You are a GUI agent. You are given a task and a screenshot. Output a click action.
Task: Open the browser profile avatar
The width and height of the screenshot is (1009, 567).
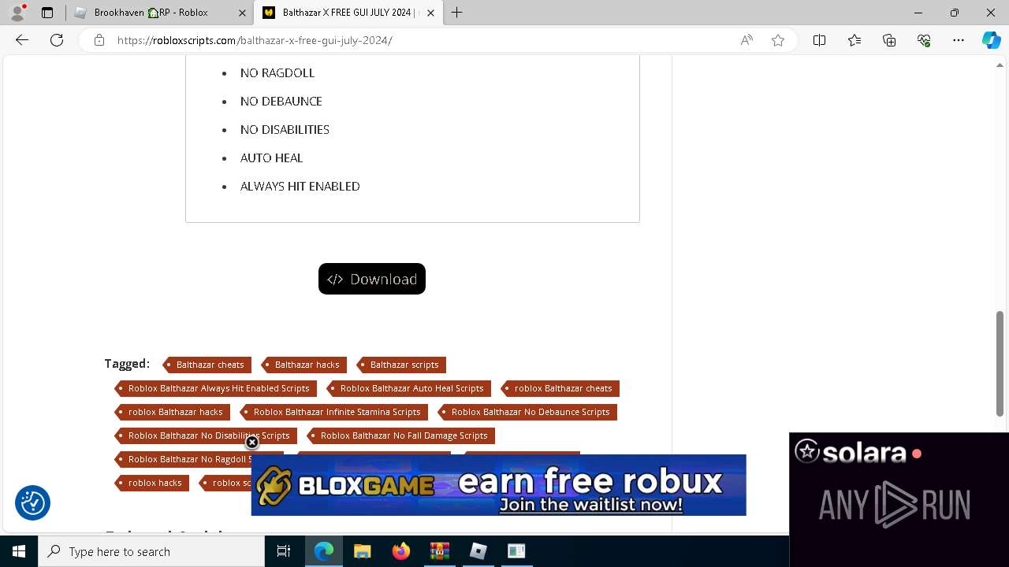[17, 13]
